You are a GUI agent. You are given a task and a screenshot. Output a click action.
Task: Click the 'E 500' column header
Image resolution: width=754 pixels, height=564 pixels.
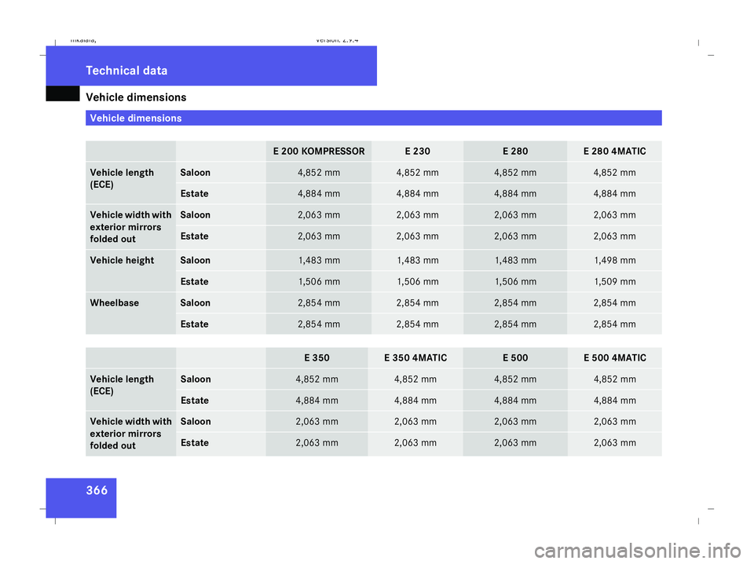(515, 357)
